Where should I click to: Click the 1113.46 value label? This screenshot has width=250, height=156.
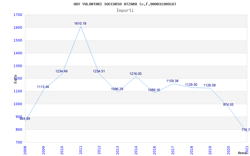click(x=43, y=87)
